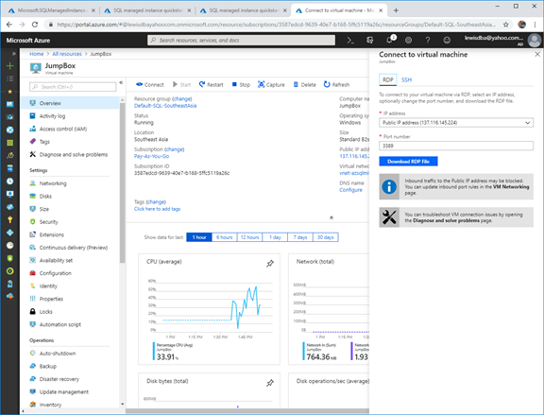Click here to add tags link

[x=157, y=209]
